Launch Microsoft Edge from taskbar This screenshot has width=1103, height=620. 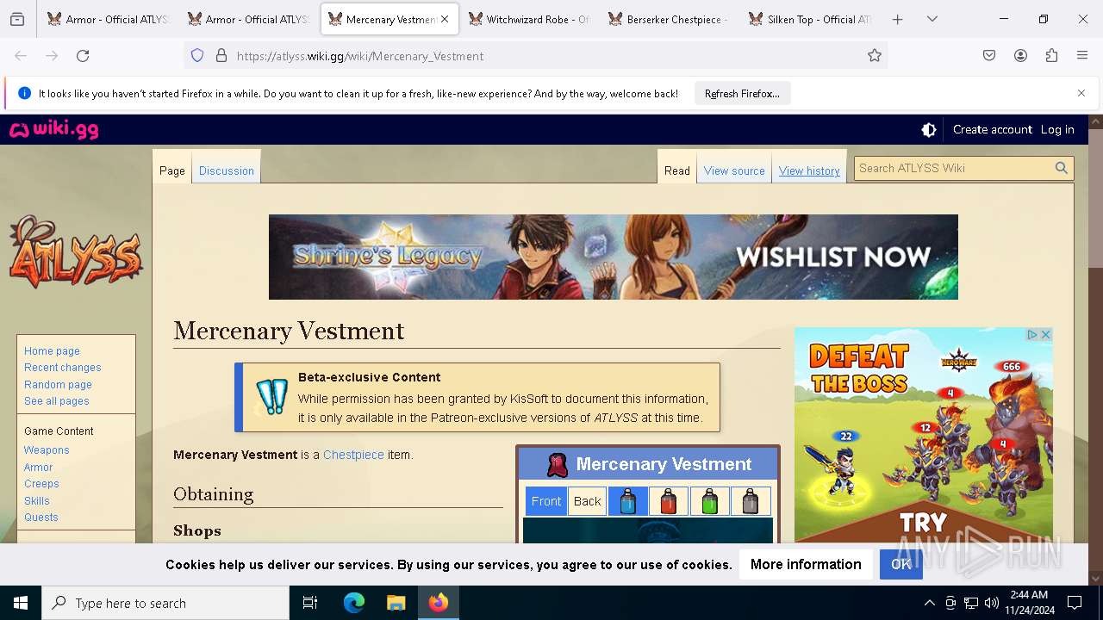pyautogui.click(x=354, y=603)
